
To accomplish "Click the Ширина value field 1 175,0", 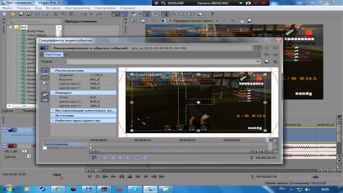I will pyautogui.click(x=103, y=75).
